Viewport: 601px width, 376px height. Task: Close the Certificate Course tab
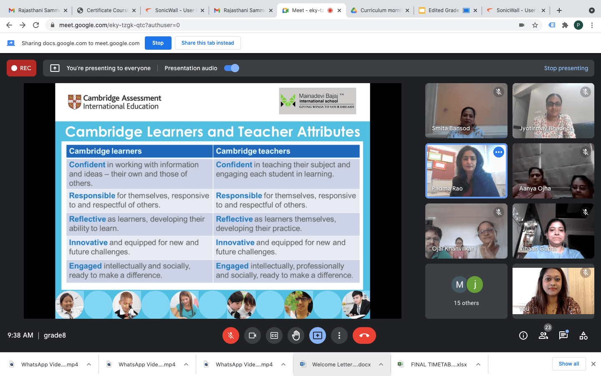click(x=134, y=10)
